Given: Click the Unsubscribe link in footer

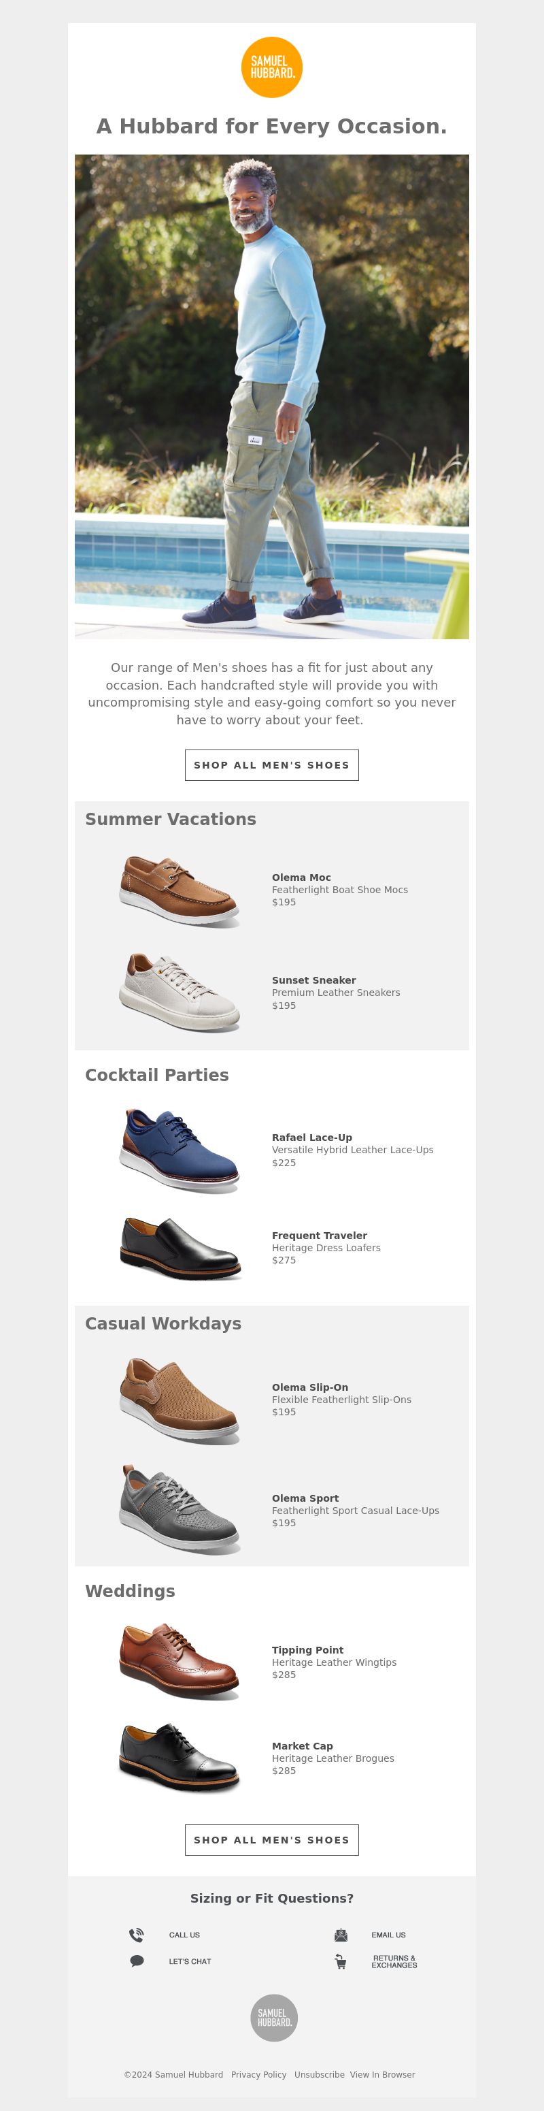Looking at the screenshot, I should pyautogui.click(x=319, y=2075).
